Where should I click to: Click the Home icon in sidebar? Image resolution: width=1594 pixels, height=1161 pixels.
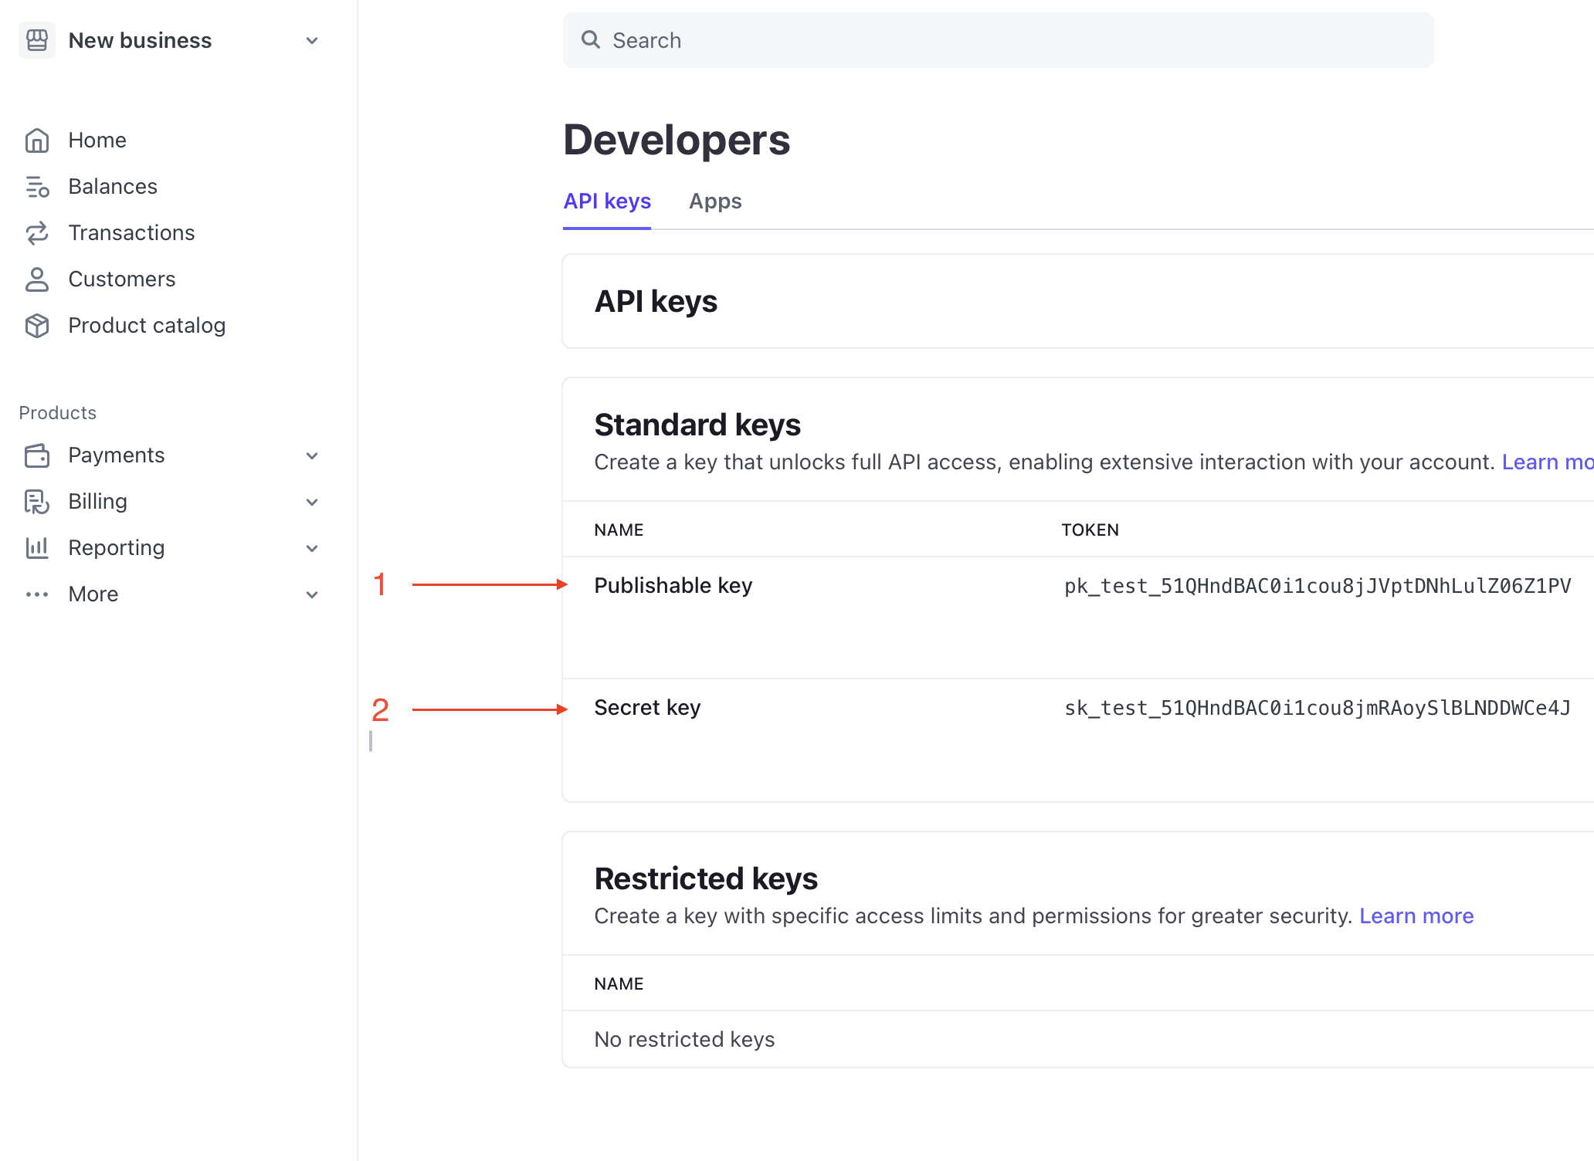37,140
